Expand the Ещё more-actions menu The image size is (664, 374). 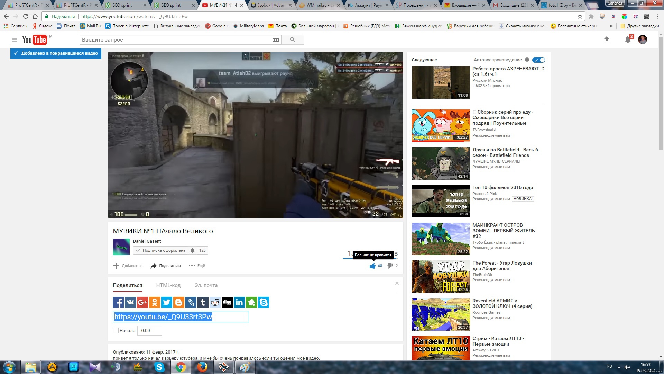point(197,266)
